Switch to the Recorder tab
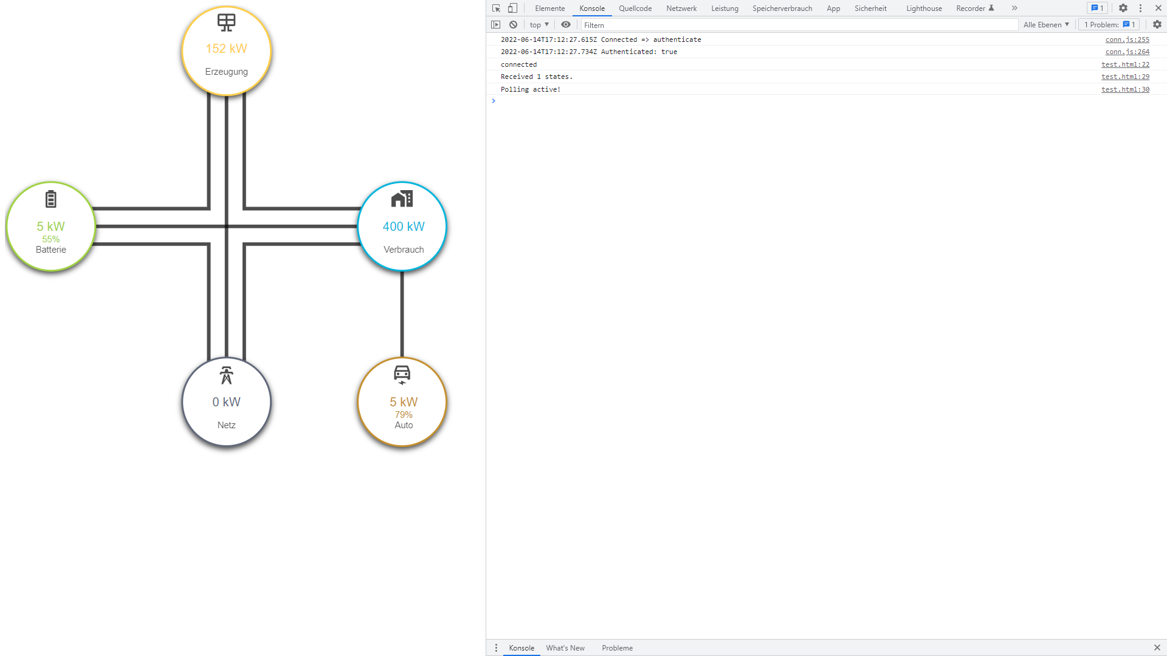 [x=975, y=9]
